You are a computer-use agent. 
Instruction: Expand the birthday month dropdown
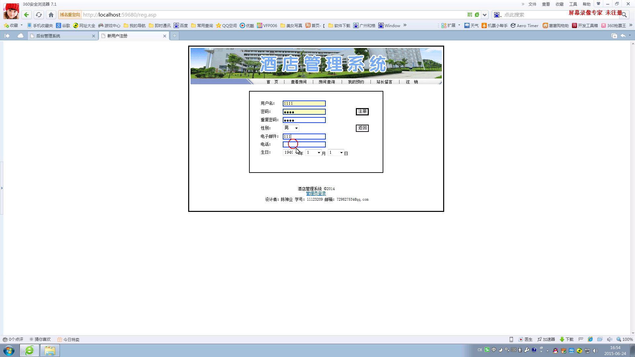pyautogui.click(x=313, y=152)
